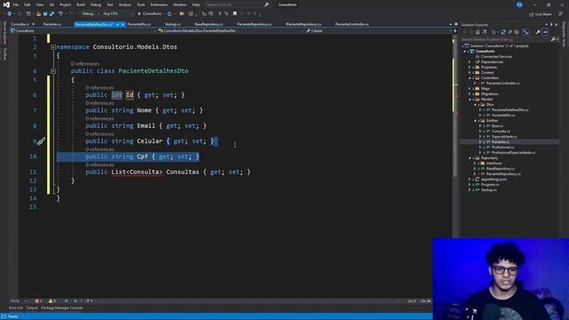Open the Celular member navigation dropdown
Image resolution: width=569 pixels, height=320 pixels.
coord(378,31)
